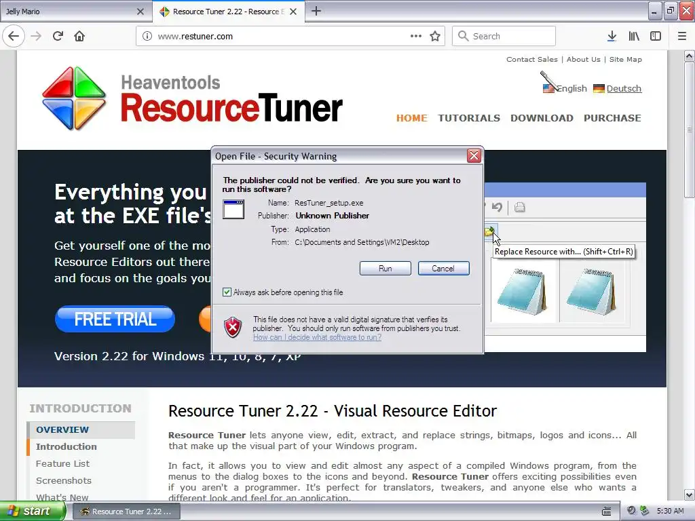Click the undo arrow icon in screenshot toolbar
Viewport: 695px width, 521px height.
tap(497, 207)
